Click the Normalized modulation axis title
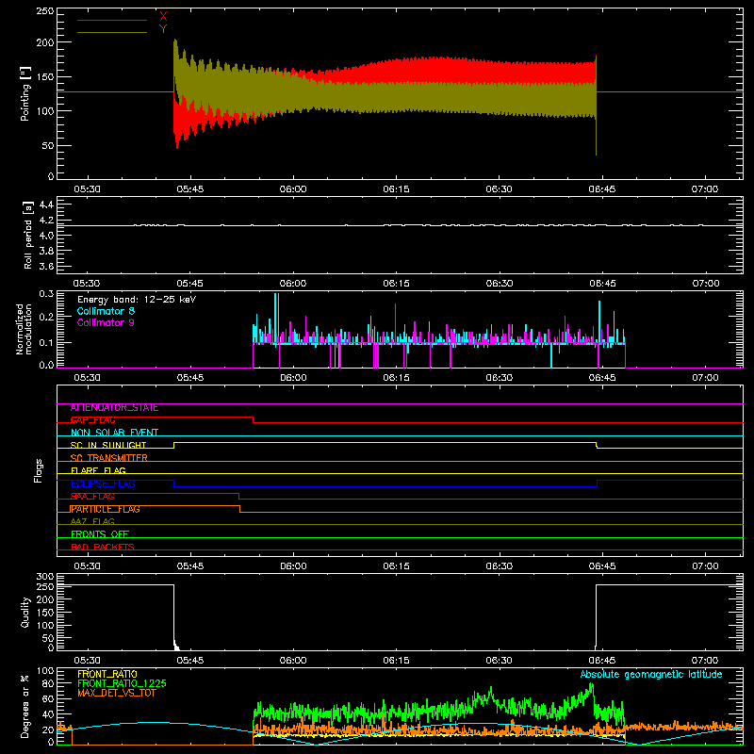 tap(24, 329)
